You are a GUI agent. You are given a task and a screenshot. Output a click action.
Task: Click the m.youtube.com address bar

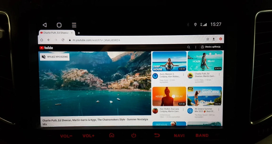[x=96, y=40]
